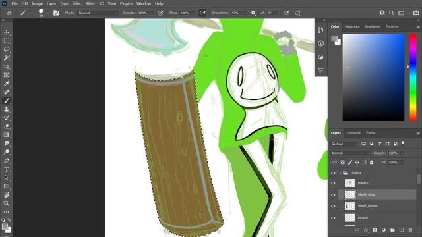Collapse the Colors layer group
This screenshot has height=237, width=422.
(x=340, y=173)
